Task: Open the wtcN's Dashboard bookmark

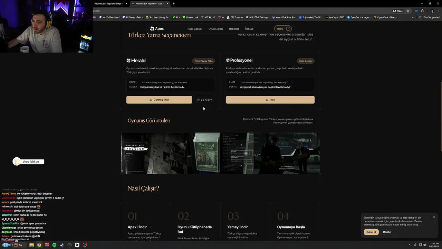Action: 109,17
